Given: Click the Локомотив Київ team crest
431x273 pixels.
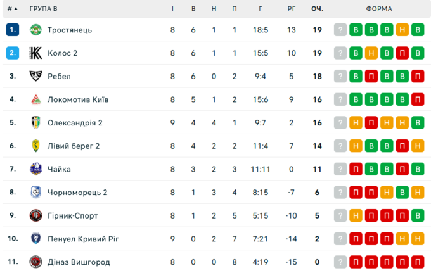Looking at the screenshot, I should pos(35,99).
